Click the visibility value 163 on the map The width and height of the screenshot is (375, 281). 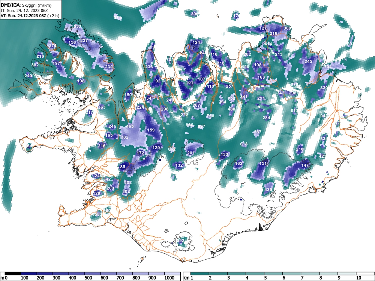coord(261,77)
